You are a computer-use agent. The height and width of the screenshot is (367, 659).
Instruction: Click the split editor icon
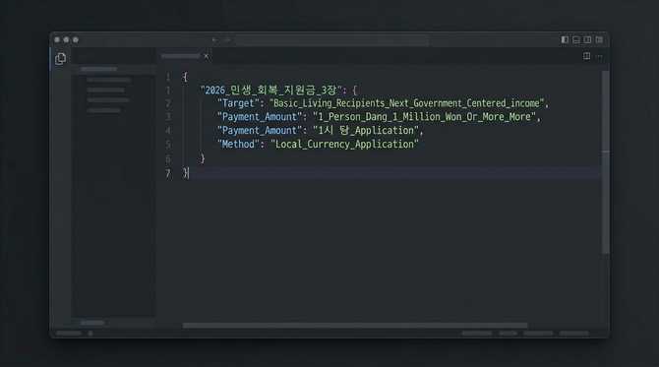click(x=587, y=56)
